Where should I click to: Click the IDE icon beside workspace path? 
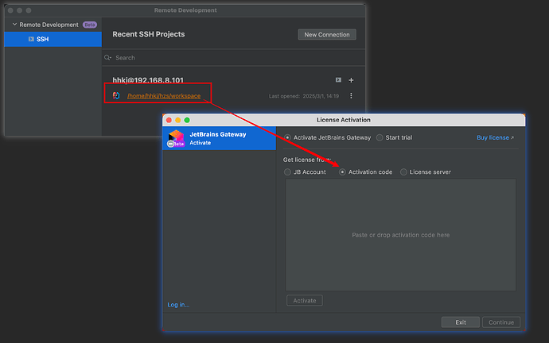116,95
